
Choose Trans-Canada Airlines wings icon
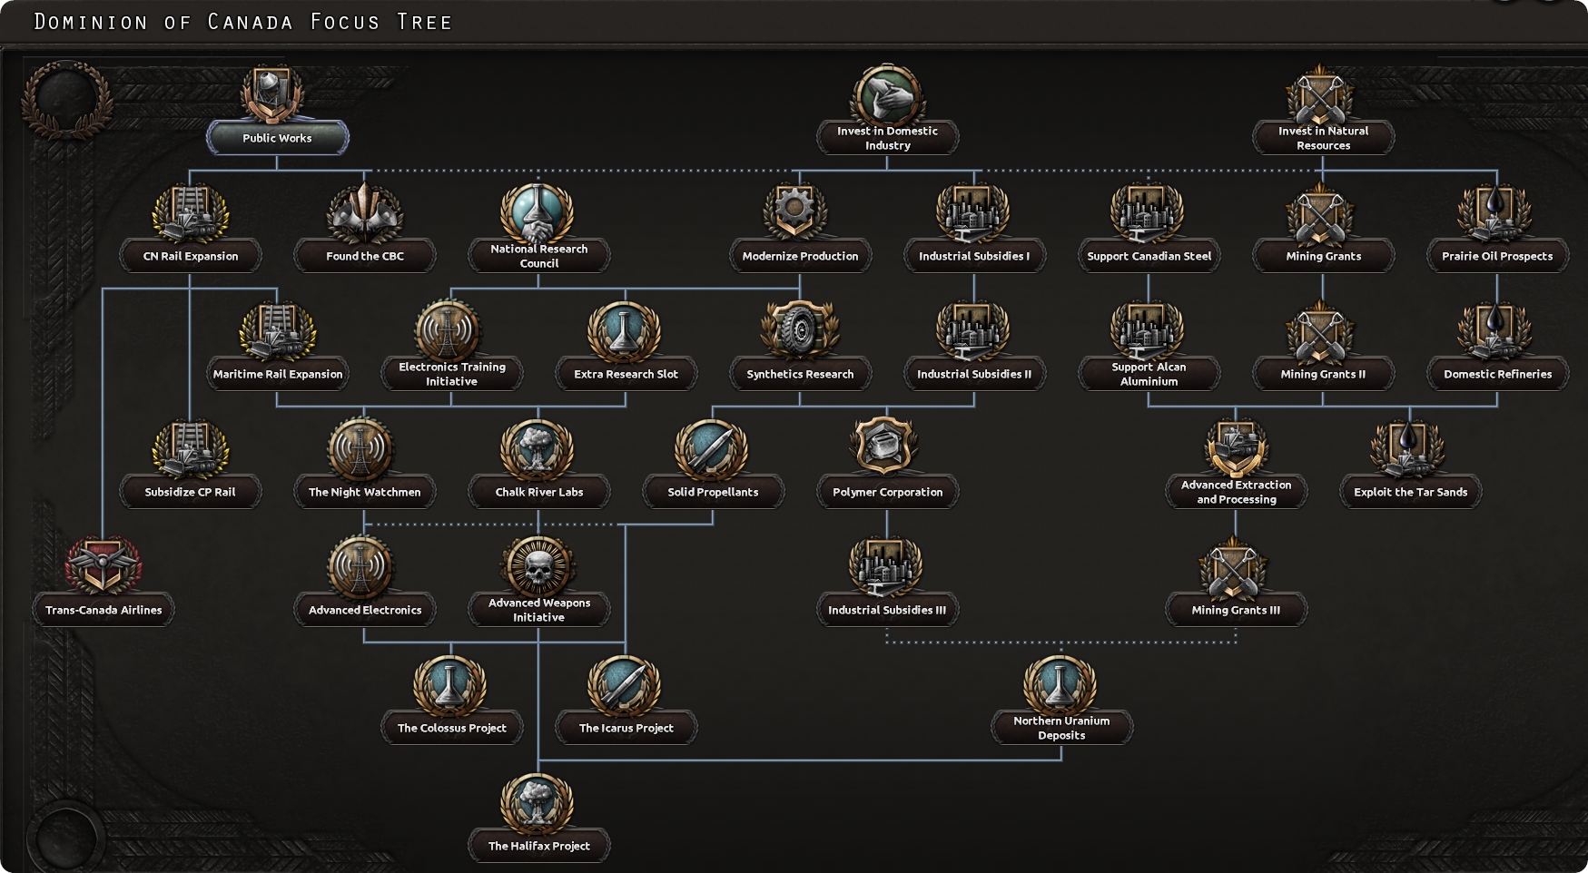click(104, 566)
